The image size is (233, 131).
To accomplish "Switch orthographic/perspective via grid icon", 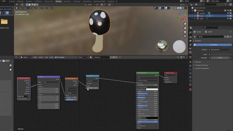I will point(185,36).
